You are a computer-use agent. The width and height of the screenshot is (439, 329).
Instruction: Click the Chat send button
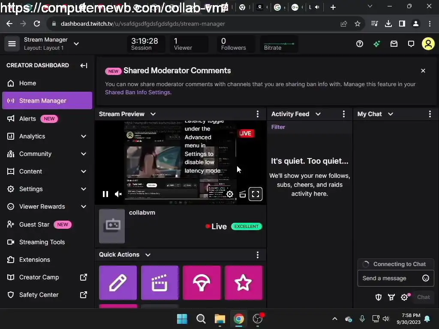423,297
